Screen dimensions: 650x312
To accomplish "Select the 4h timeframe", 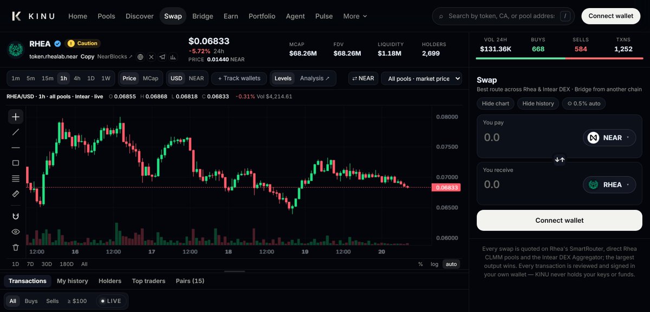I will coord(77,78).
